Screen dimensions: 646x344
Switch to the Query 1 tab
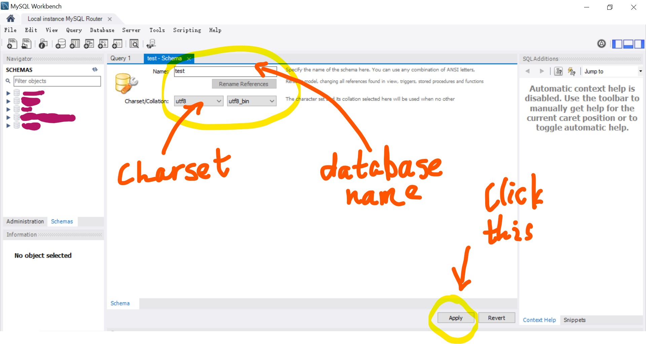(x=120, y=58)
